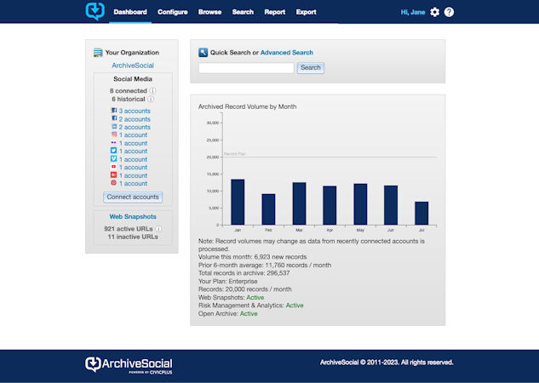Click the Pinterest icon

(x=113, y=183)
